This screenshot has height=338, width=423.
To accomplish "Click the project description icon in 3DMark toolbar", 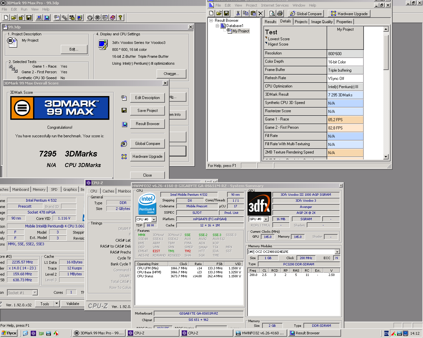I will (57, 17).
